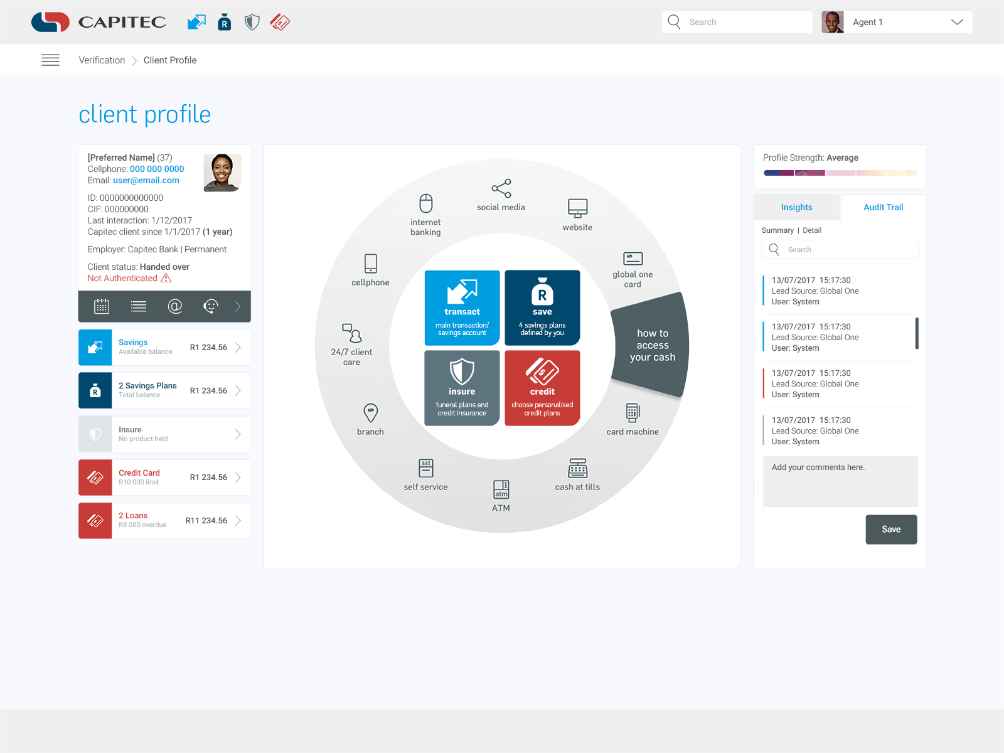
Task: Click the audit trail scrollbar
Action: click(917, 333)
